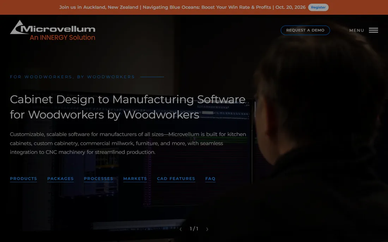The height and width of the screenshot is (242, 388).
Task: Click 'For Woodworkers, By Woodworkers' subtitle
Action: 72,77
